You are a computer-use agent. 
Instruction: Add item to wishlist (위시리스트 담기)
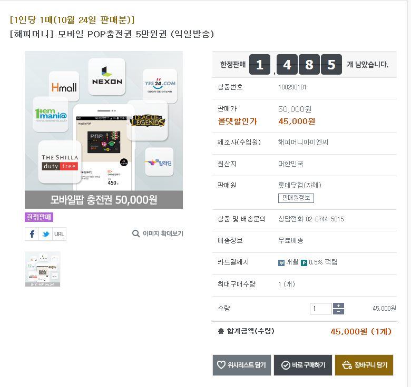(x=242, y=365)
